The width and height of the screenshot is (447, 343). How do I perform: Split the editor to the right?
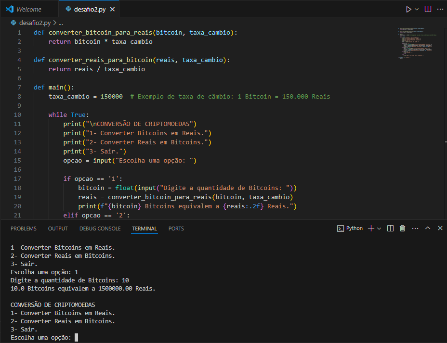click(428, 9)
